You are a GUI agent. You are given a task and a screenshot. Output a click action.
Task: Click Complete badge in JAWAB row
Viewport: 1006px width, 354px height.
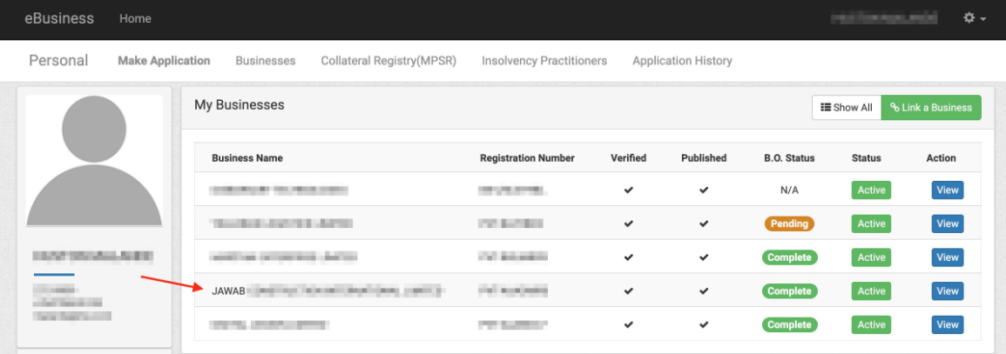789,291
